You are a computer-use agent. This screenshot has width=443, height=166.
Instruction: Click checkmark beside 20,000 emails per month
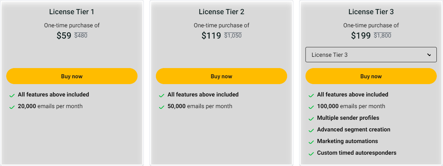pos(12,107)
